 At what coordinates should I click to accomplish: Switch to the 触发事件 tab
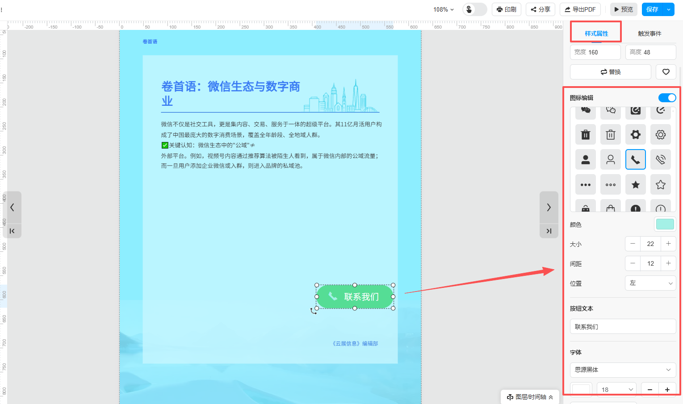[x=649, y=33]
